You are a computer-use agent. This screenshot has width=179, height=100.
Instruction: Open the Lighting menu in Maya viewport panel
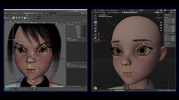coord(15,21)
